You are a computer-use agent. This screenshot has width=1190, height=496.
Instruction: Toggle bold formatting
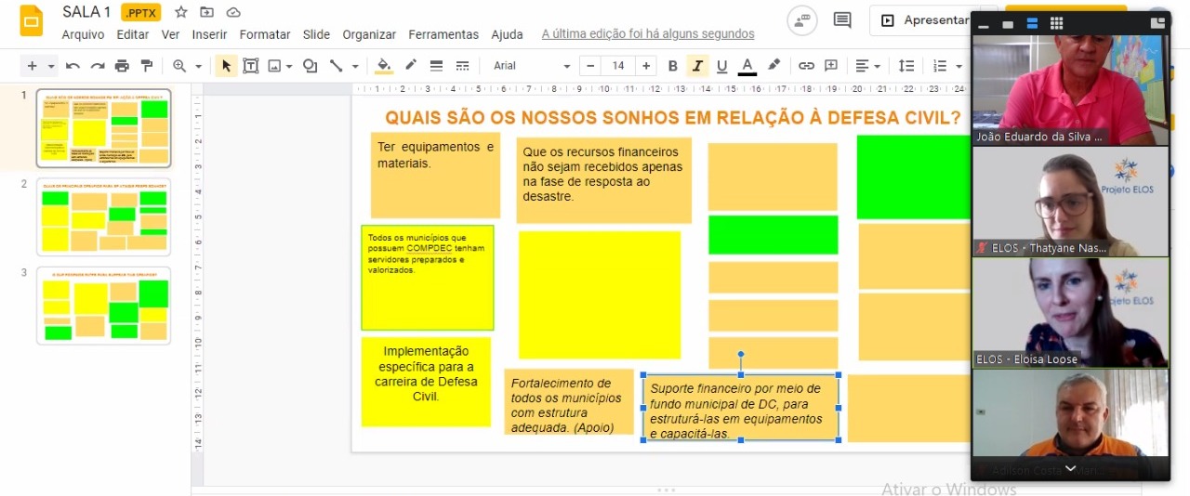(x=673, y=66)
